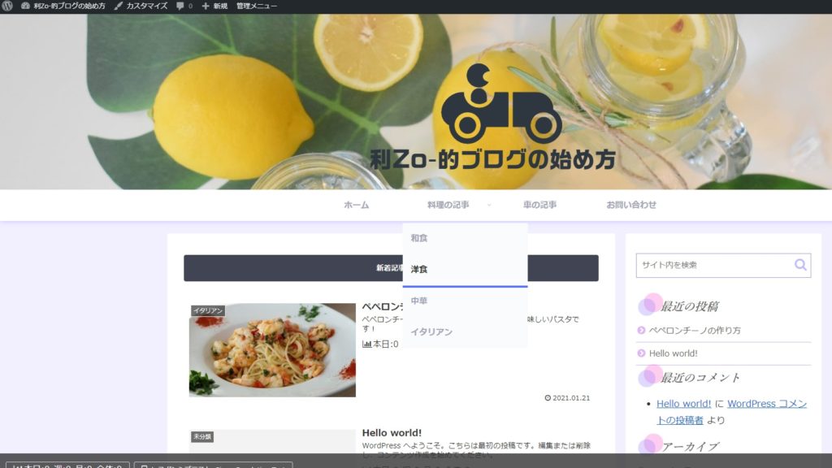The width and height of the screenshot is (832, 468).
Task: Open the お問い合わせ contact page
Action: (631, 205)
